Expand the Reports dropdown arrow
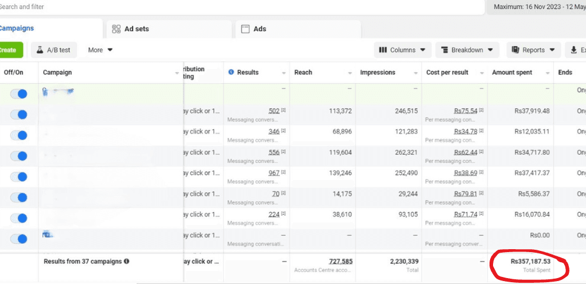This screenshot has height=284, width=586. [x=552, y=50]
